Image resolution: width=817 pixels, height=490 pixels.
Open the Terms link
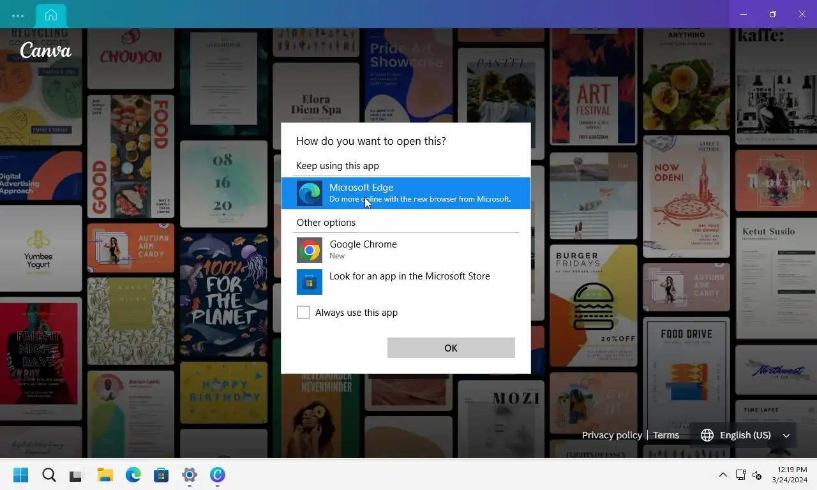click(x=666, y=435)
